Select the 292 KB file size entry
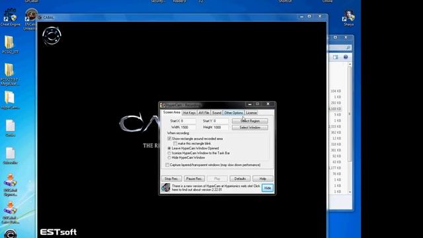The image size is (423, 238). pyautogui.click(x=336, y=103)
